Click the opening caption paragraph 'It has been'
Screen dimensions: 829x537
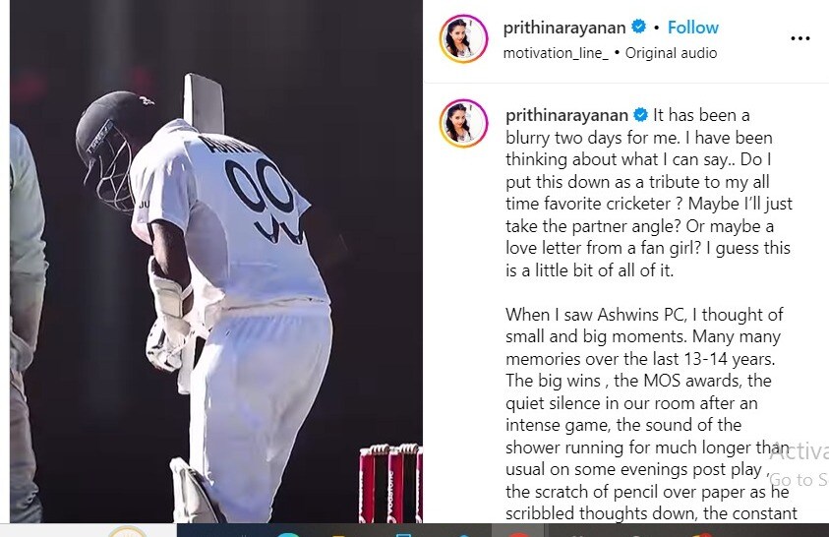click(649, 193)
